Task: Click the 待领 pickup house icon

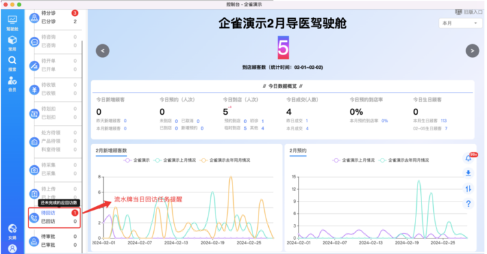Action: click(x=34, y=141)
